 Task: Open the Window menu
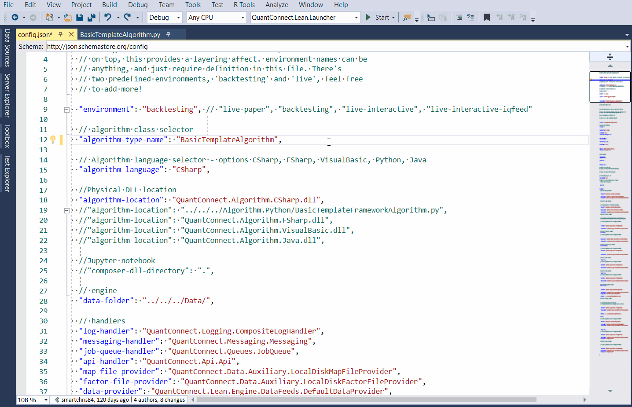[x=311, y=5]
